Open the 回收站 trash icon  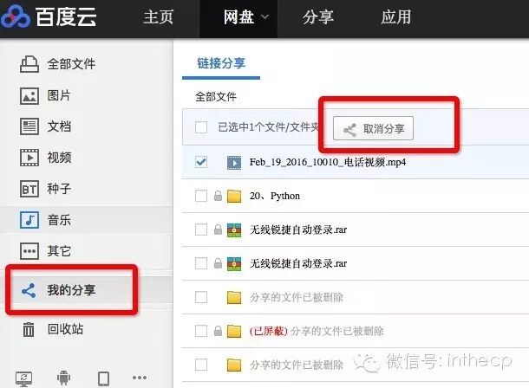tap(29, 329)
